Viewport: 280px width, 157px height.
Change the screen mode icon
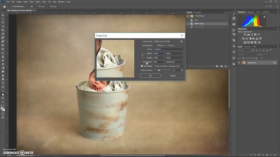[3, 117]
